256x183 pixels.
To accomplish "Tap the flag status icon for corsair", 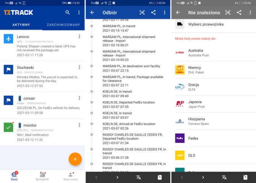I will pos(8,100).
